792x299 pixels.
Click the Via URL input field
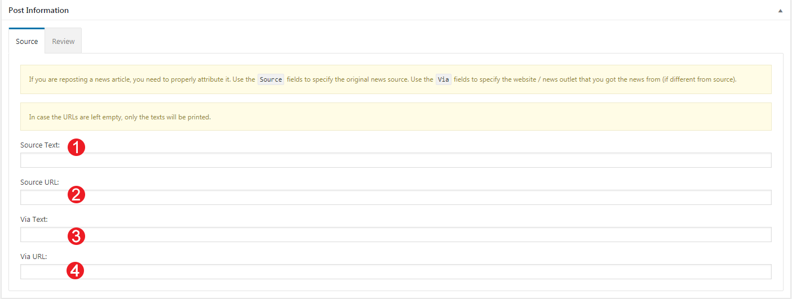[x=396, y=272]
